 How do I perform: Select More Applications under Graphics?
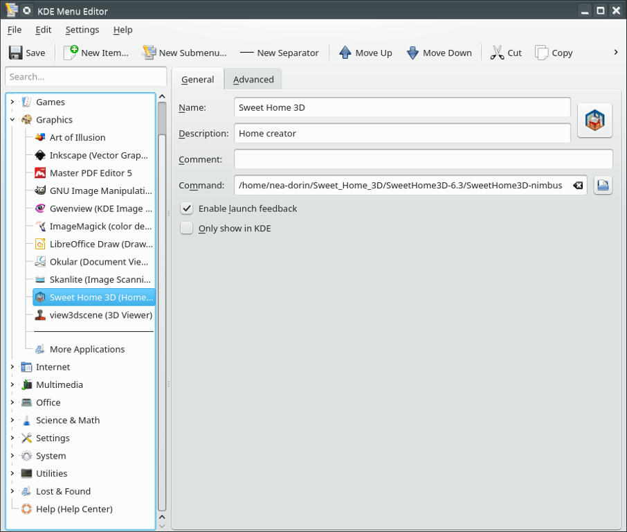point(80,349)
